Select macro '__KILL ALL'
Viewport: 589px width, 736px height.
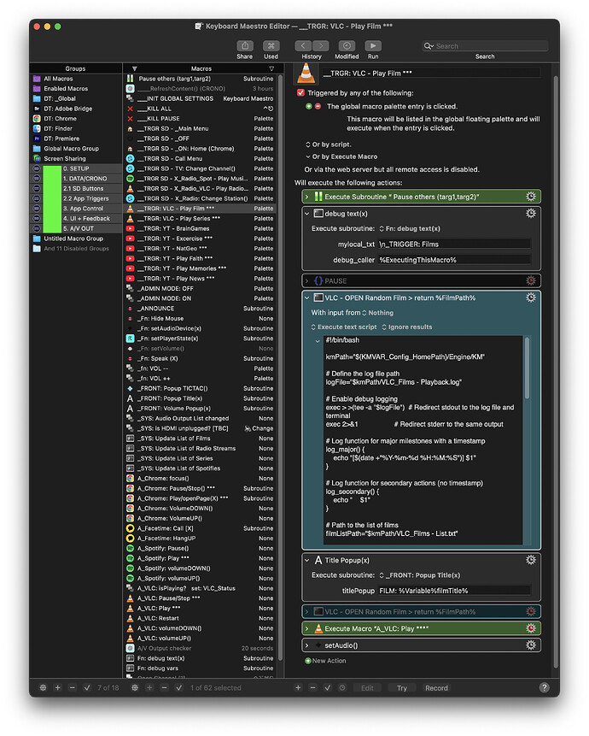[x=201, y=109]
